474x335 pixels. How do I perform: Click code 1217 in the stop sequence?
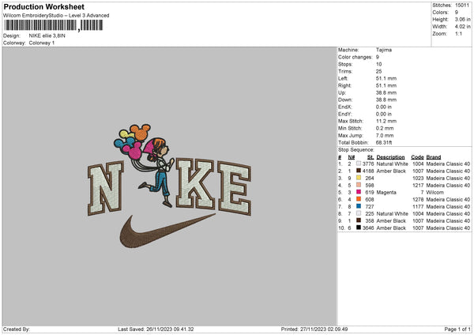coord(418,186)
